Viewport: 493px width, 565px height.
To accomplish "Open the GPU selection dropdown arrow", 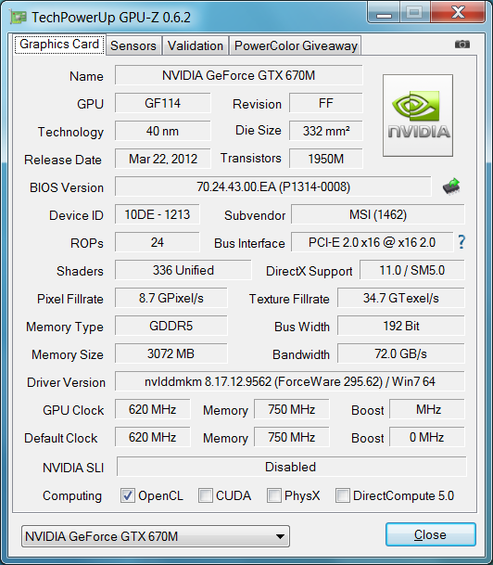I will click(x=280, y=536).
